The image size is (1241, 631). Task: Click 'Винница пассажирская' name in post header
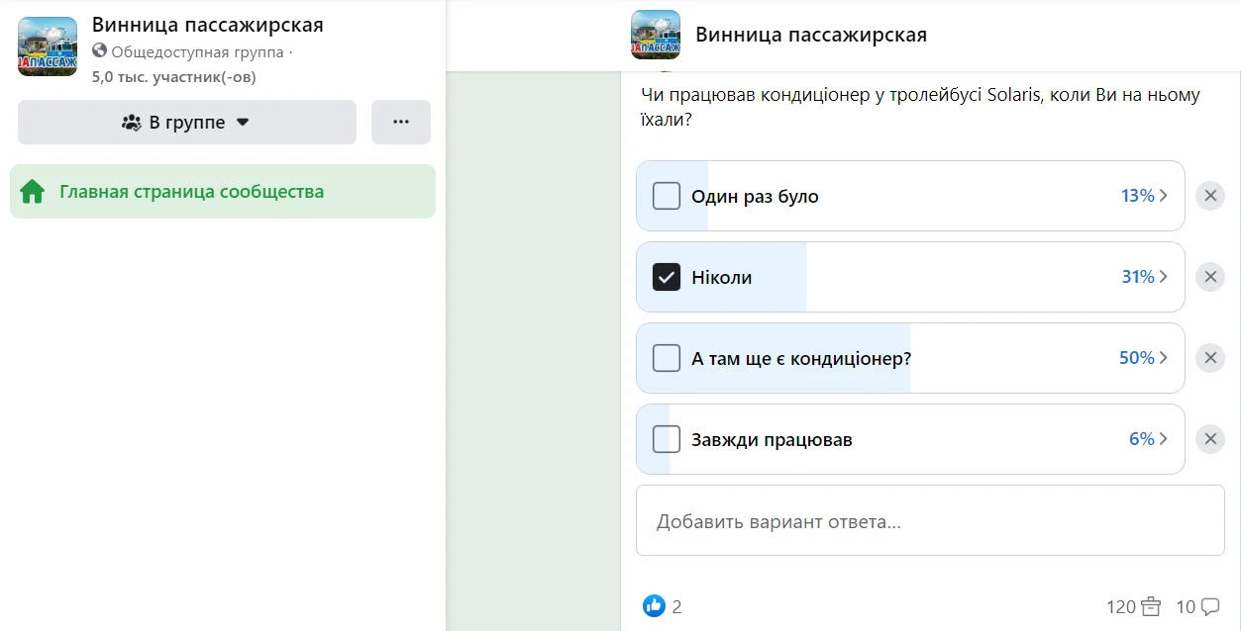tap(811, 36)
